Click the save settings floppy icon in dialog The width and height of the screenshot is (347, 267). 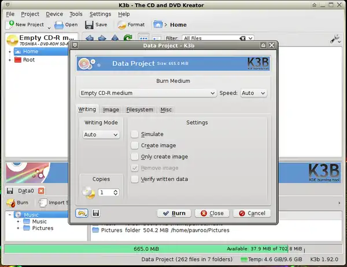coord(95,213)
